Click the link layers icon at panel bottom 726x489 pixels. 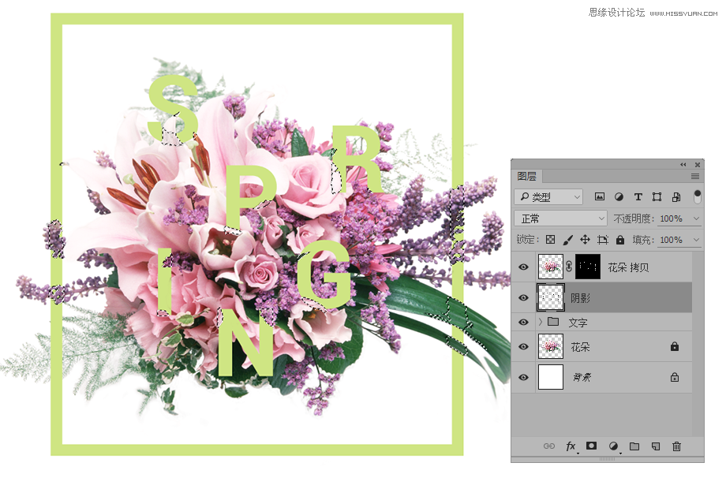click(x=549, y=446)
